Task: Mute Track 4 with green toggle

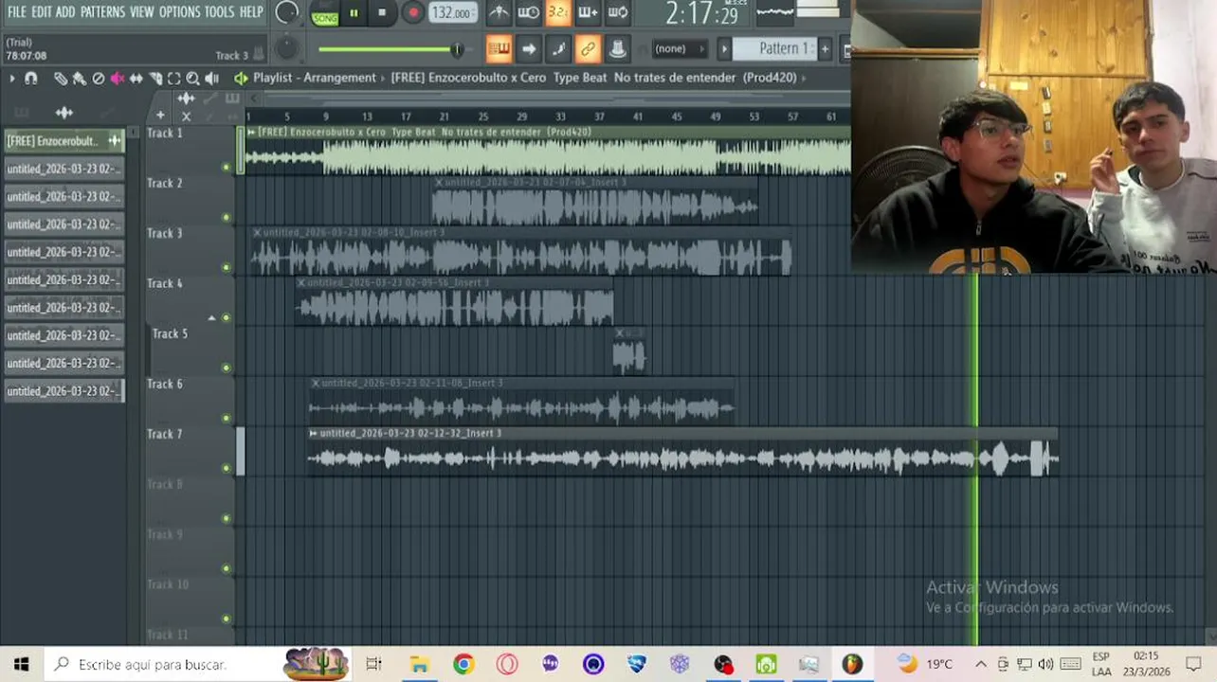Action: pyautogui.click(x=226, y=318)
